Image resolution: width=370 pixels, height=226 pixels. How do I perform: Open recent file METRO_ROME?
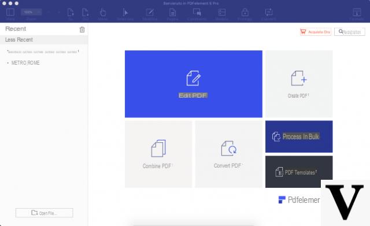pyautogui.click(x=25, y=63)
